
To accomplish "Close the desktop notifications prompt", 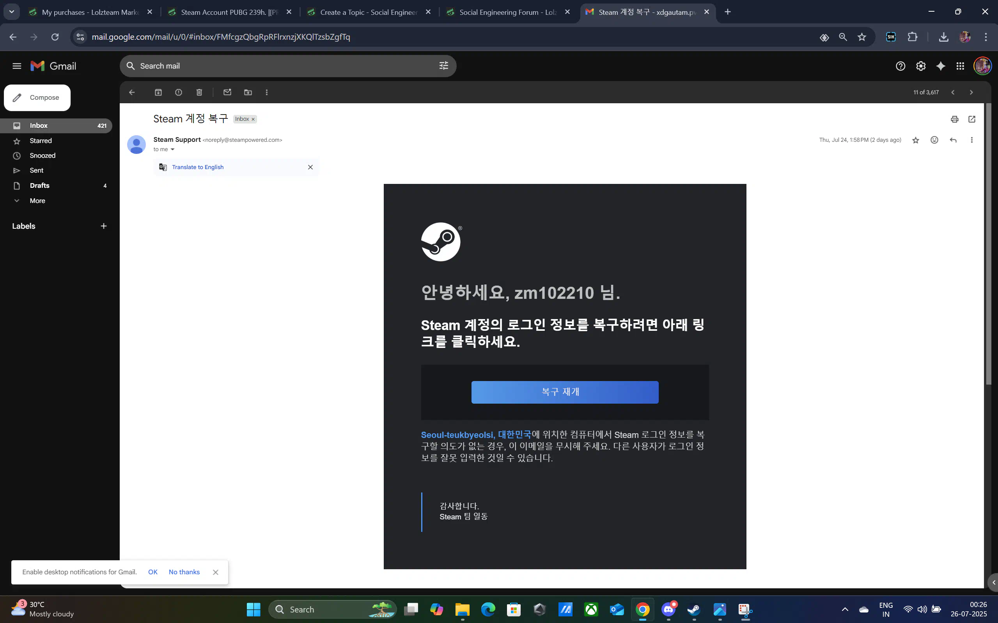I will coord(216,572).
